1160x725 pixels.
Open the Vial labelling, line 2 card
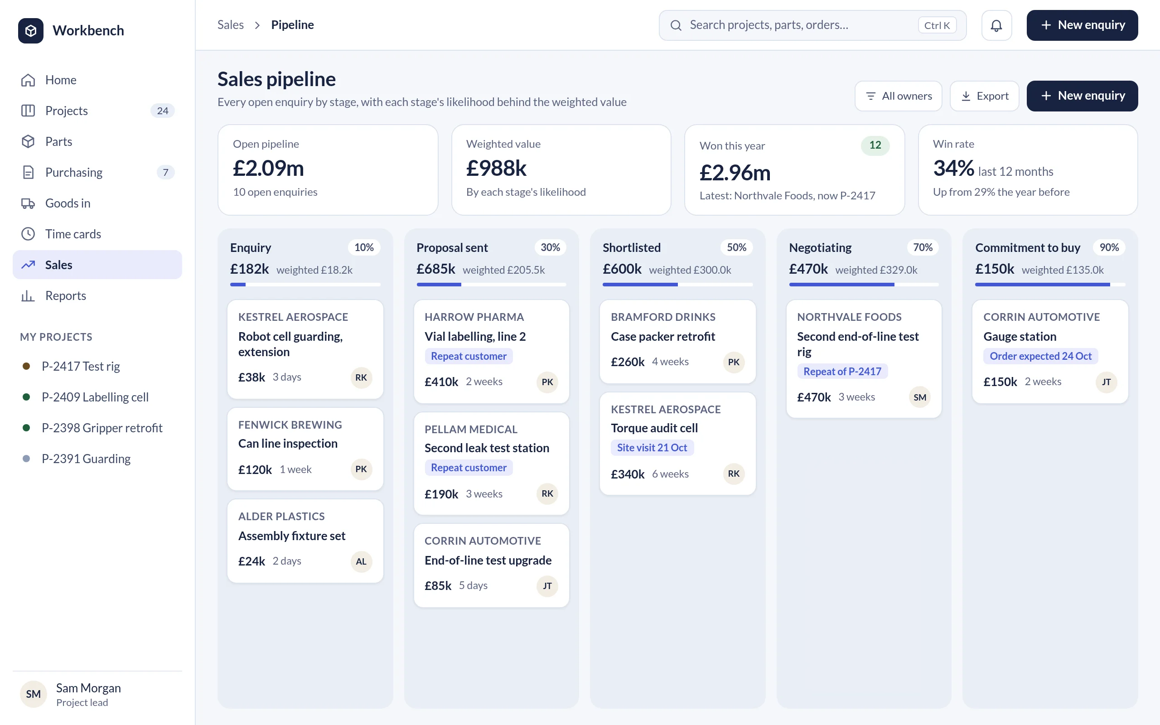[491, 352]
